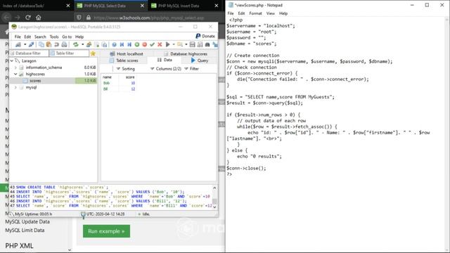Click in the Table filter field
This screenshot has height=253, width=450.
[69, 53]
